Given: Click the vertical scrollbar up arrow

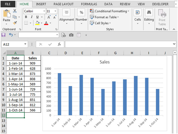Looking at the screenshot, I should [x=175, y=53].
